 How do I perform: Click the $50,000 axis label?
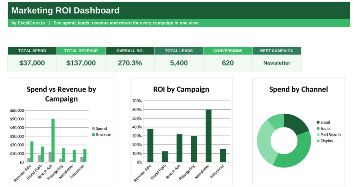pos(17,119)
